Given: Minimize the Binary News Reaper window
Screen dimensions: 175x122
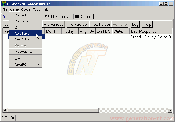Looking at the screenshot, I should coord(161,4).
